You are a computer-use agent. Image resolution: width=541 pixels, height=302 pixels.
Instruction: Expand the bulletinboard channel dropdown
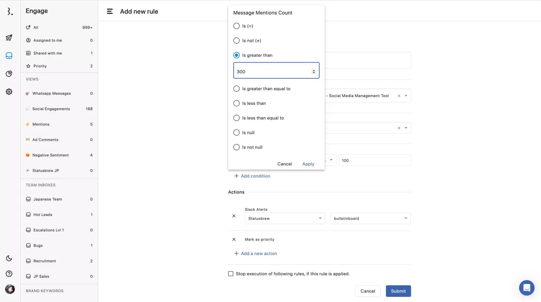coord(370,219)
